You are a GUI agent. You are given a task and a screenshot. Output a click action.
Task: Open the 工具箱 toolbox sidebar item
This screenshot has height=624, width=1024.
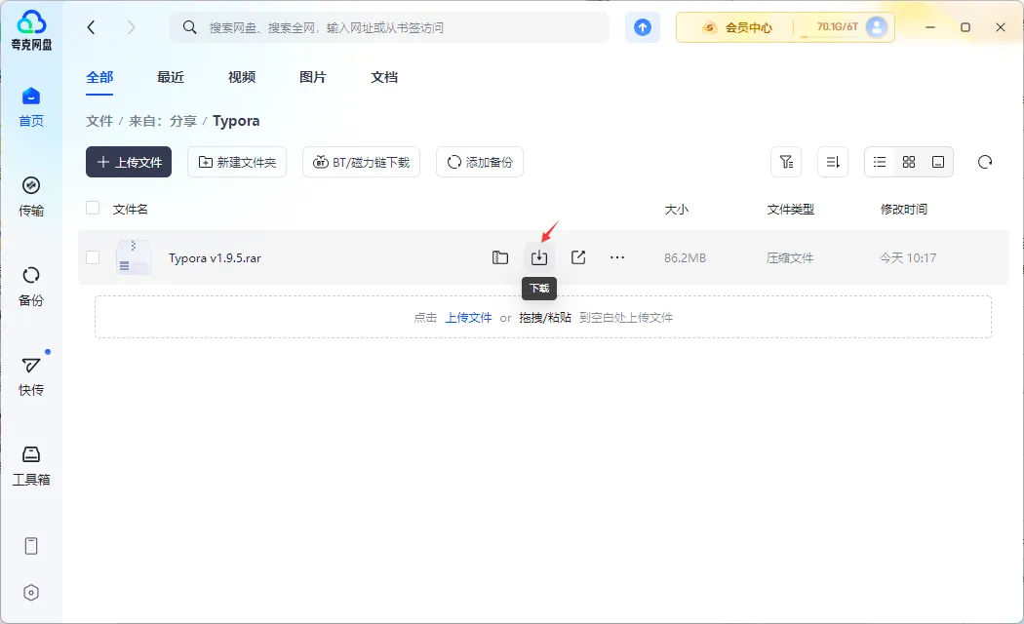30,466
